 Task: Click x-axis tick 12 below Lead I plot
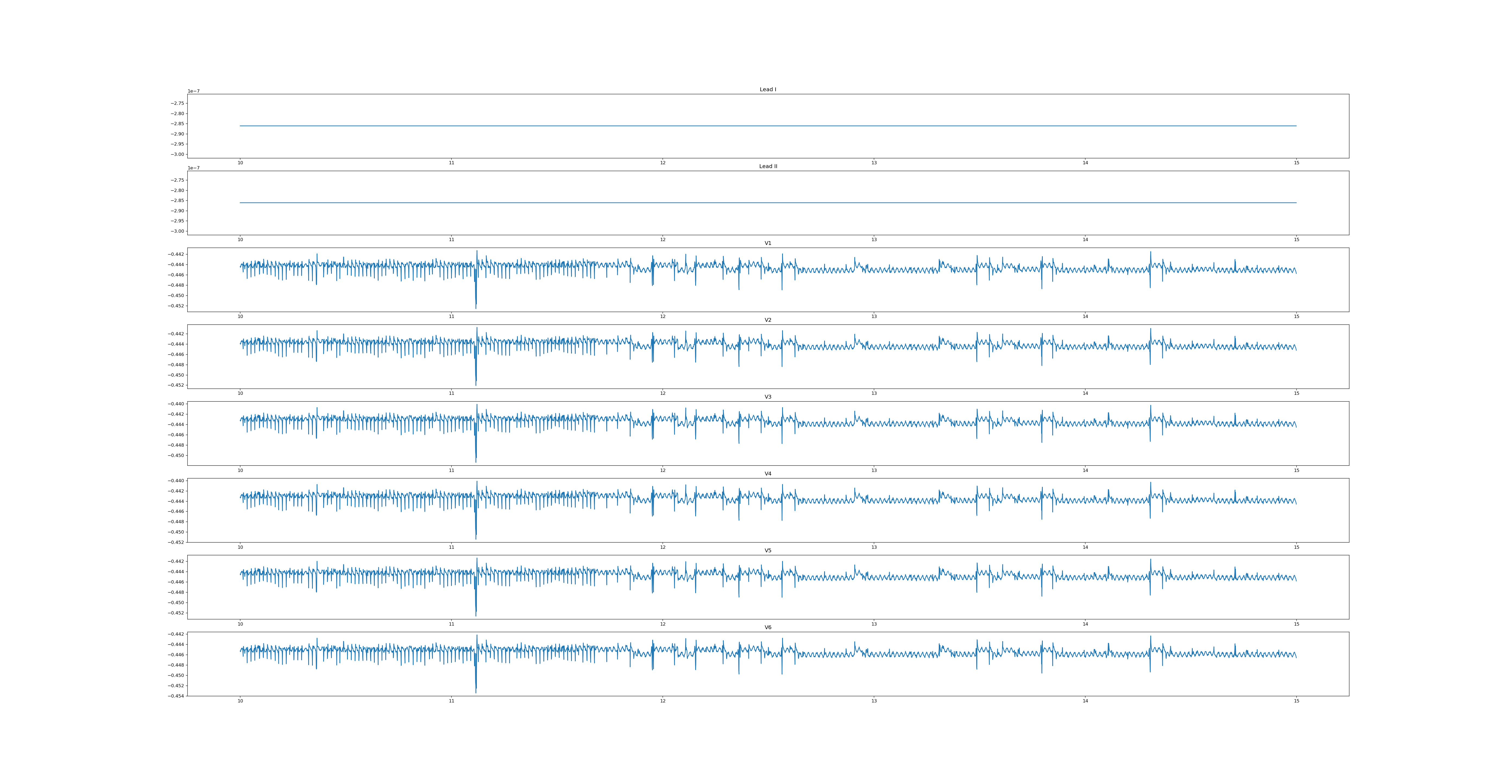coord(662,163)
